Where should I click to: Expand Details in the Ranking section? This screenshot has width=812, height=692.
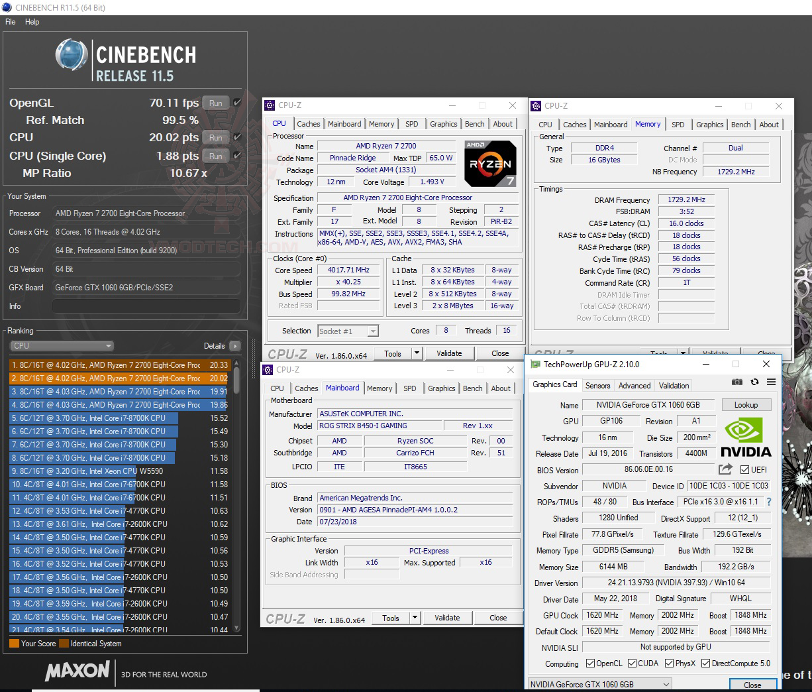click(x=235, y=345)
